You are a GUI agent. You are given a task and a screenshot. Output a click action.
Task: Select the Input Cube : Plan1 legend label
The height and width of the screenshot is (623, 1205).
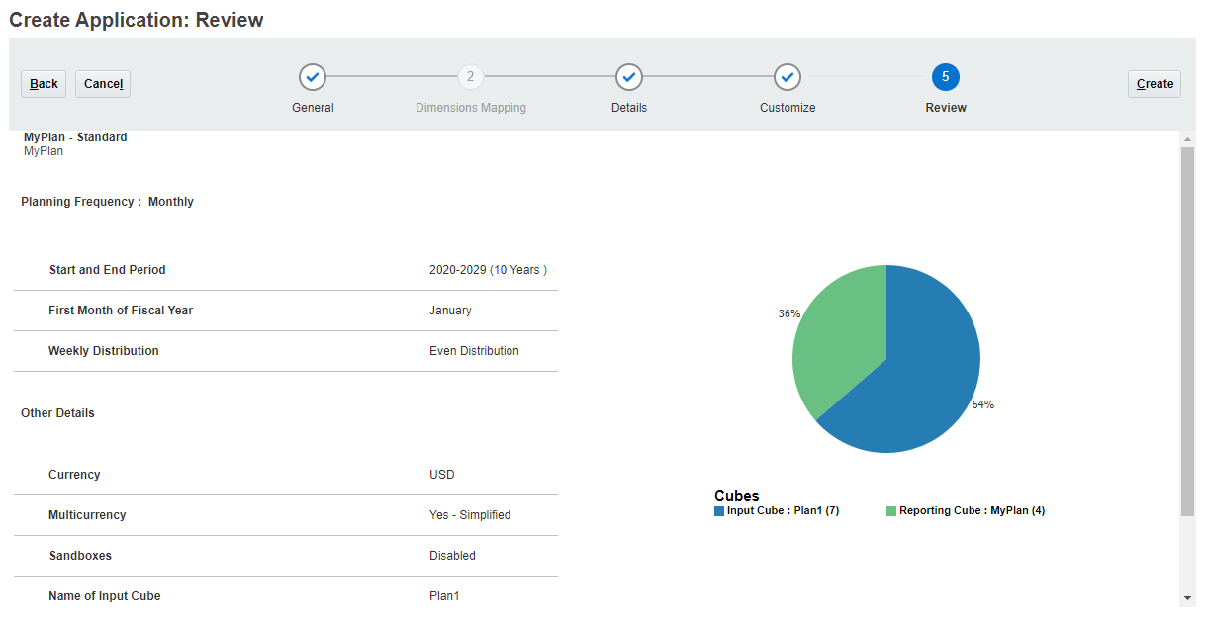(x=783, y=511)
